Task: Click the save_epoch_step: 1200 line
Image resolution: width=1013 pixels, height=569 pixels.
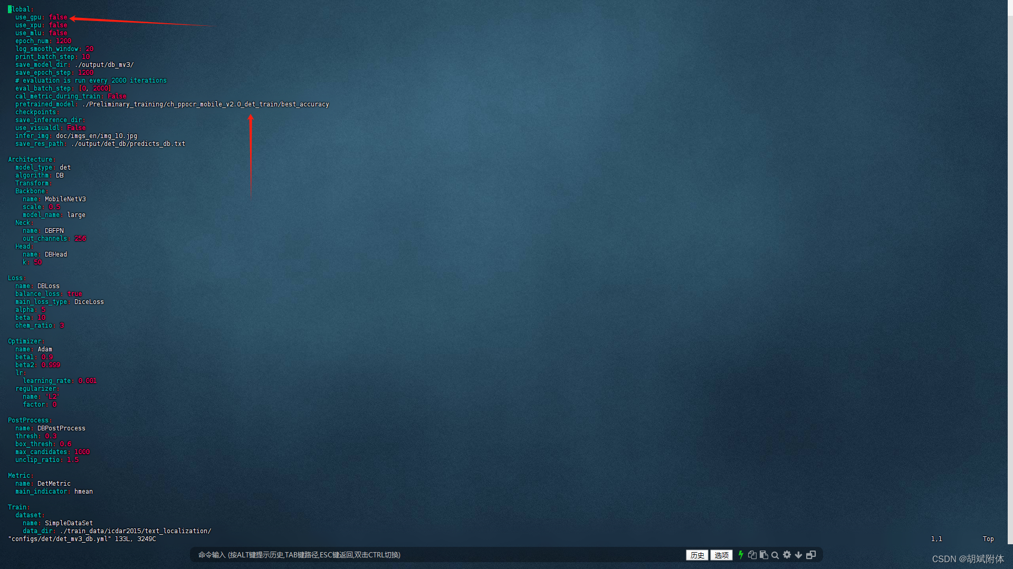Action: (x=54, y=73)
